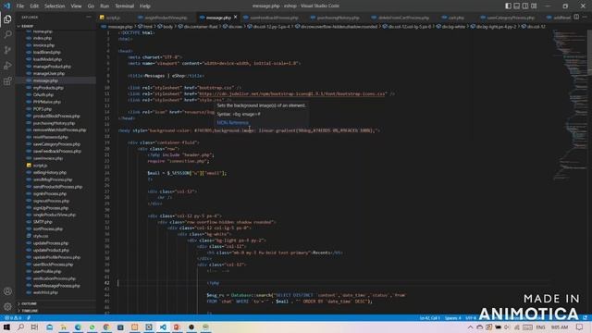Click the div.bg-white breadcrumb
Viewport: 592px width, 333px height.
(452, 27)
